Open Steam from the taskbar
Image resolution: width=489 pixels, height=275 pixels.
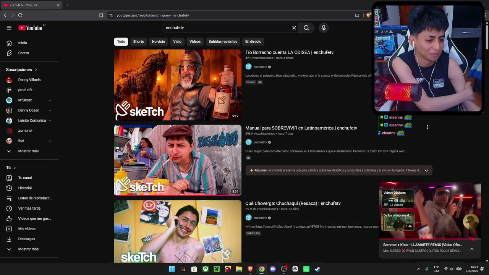(317, 269)
